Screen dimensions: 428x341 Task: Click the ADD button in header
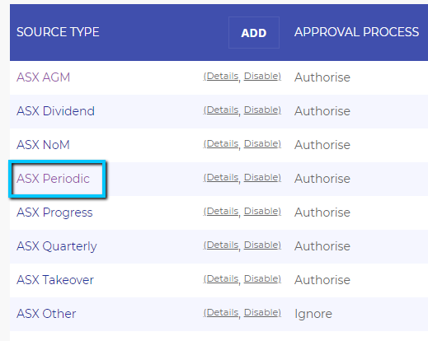coord(254,33)
